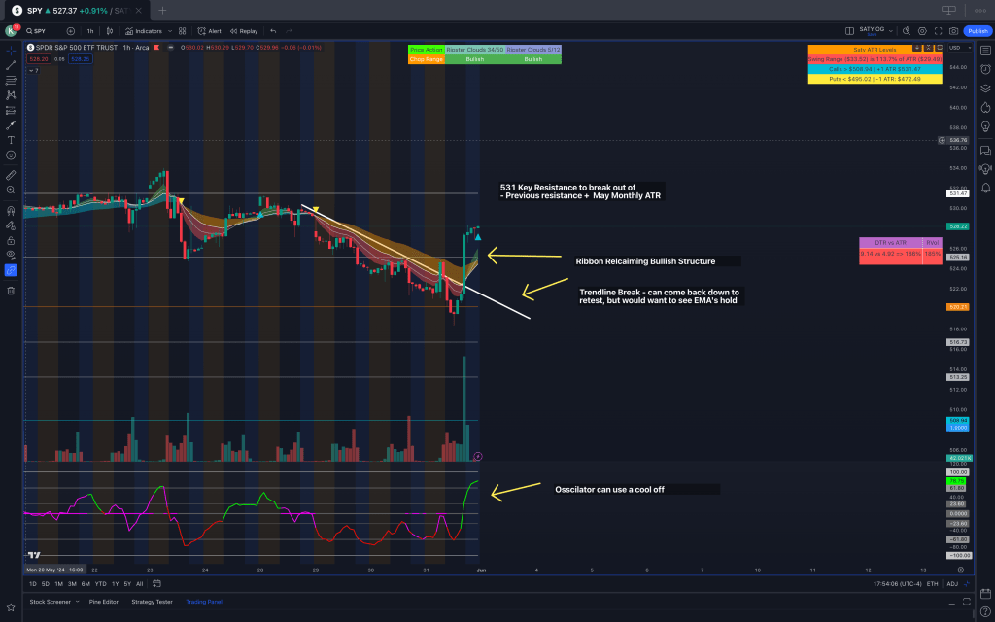Enter fullscreen mode

(939, 31)
